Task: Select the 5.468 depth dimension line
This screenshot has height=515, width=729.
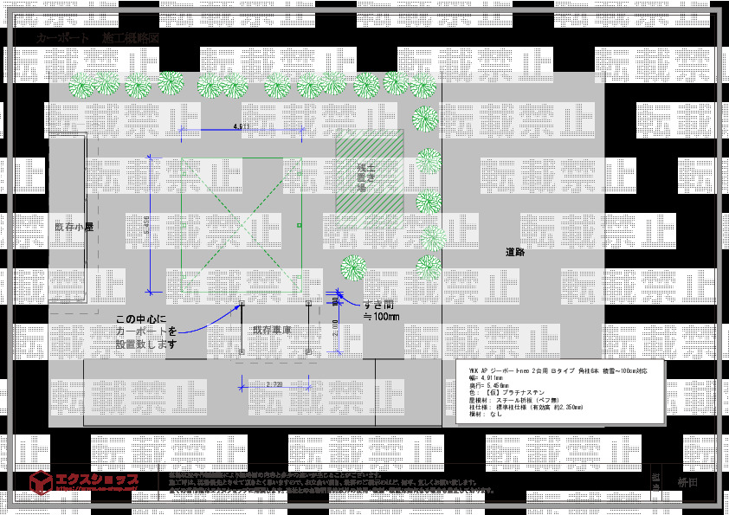Action: click(150, 224)
